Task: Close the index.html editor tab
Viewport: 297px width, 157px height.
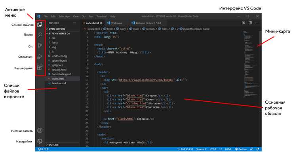Action: coord(101,23)
